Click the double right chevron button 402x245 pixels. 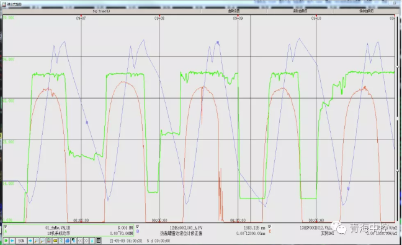point(86,241)
